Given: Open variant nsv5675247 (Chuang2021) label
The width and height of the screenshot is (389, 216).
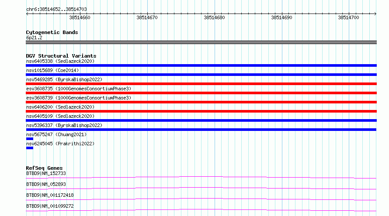Looking at the screenshot, I should (56, 134).
